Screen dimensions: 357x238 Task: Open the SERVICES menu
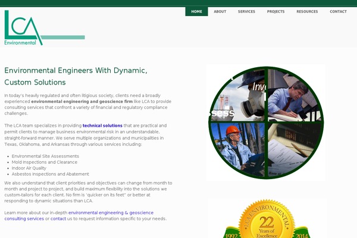[246, 12]
